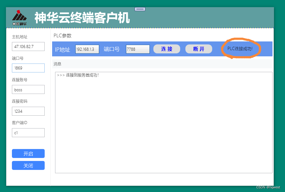Focus the PLC IP地址 field 192.168.1.3

click(87, 49)
